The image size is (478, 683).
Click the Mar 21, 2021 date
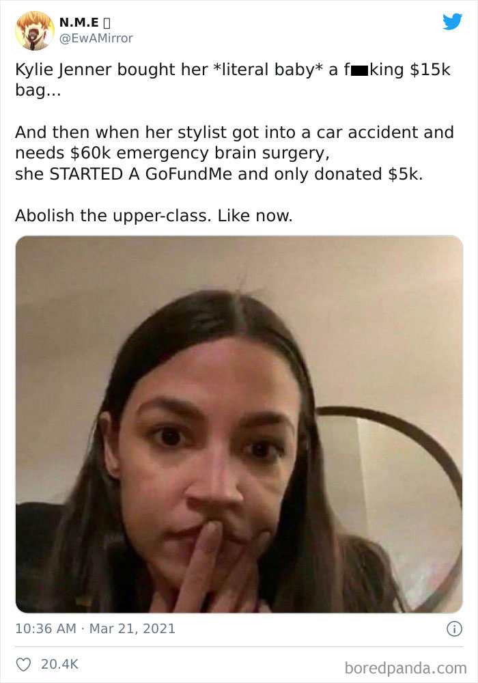(x=132, y=628)
